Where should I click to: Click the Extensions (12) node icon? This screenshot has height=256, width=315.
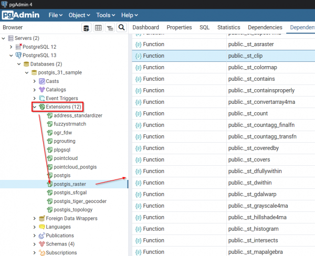coord(42,107)
